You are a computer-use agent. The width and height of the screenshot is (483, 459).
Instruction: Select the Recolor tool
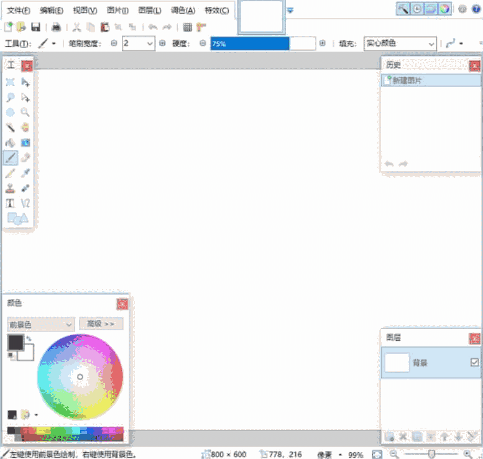click(25, 188)
